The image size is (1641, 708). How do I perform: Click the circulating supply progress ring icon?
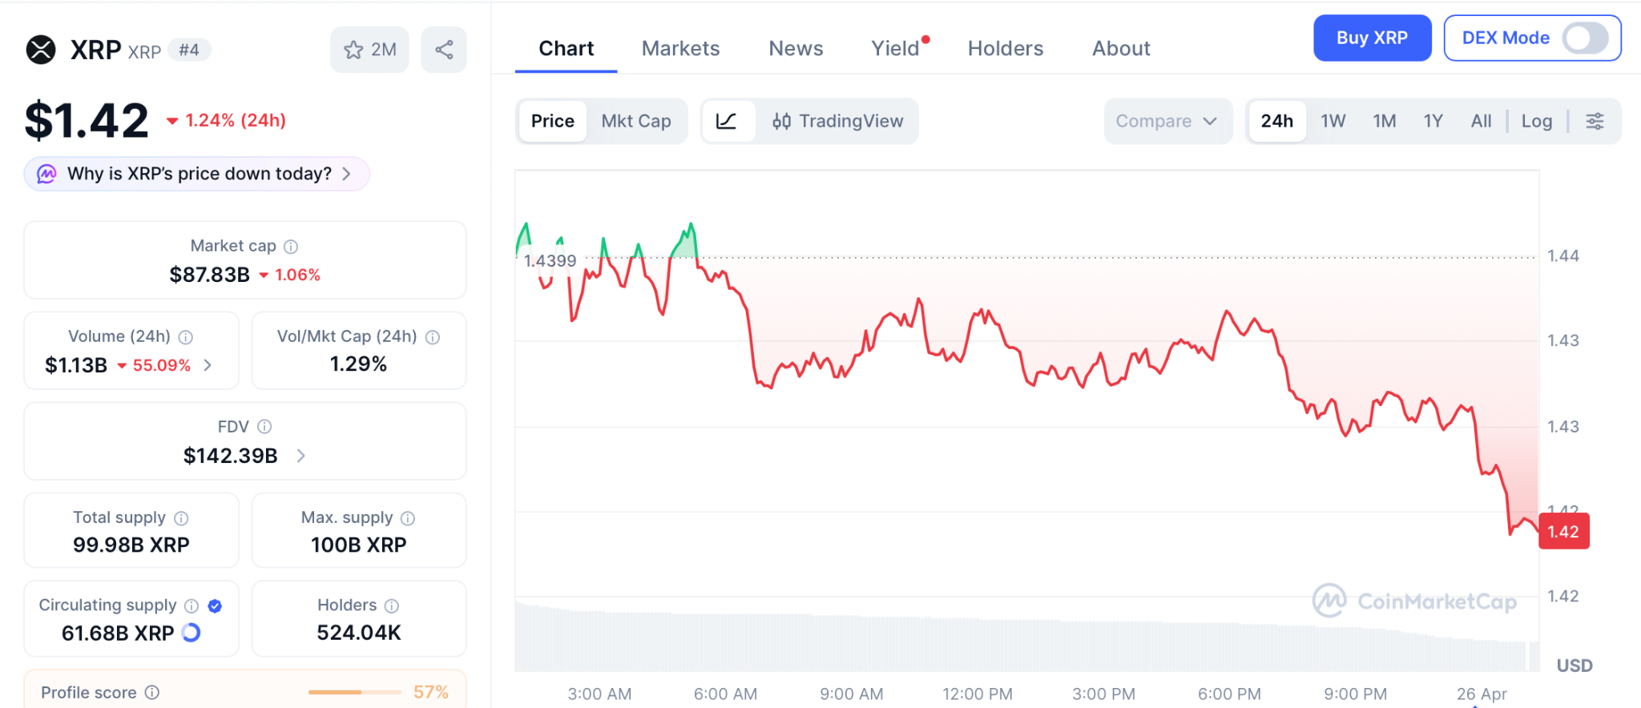click(191, 633)
